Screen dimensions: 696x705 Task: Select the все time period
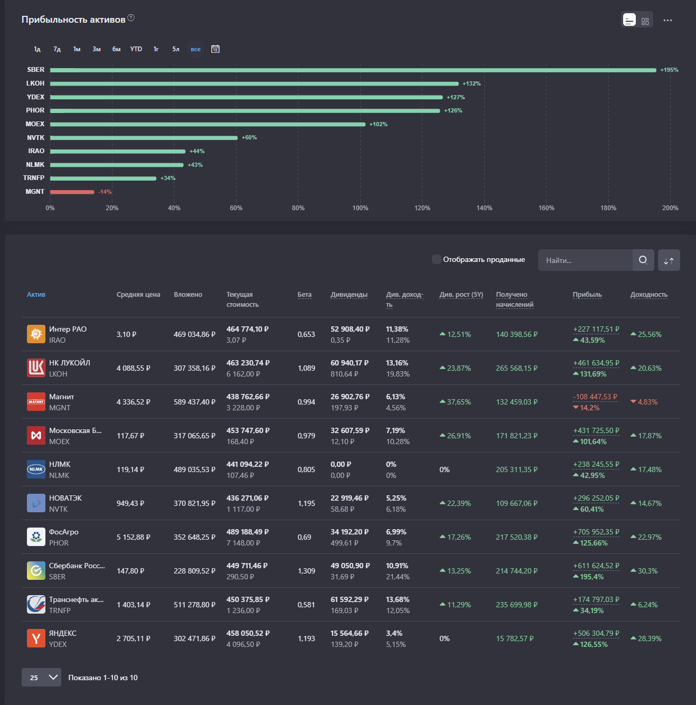click(x=195, y=49)
